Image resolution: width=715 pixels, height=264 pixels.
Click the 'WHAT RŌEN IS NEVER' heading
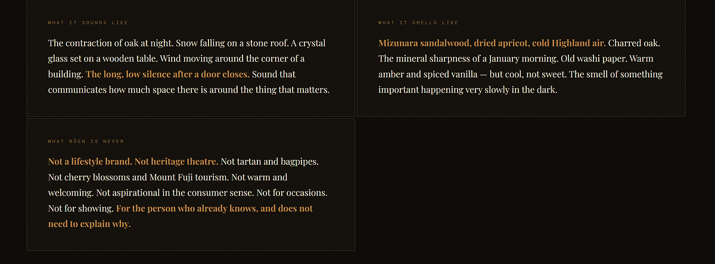tap(86, 141)
